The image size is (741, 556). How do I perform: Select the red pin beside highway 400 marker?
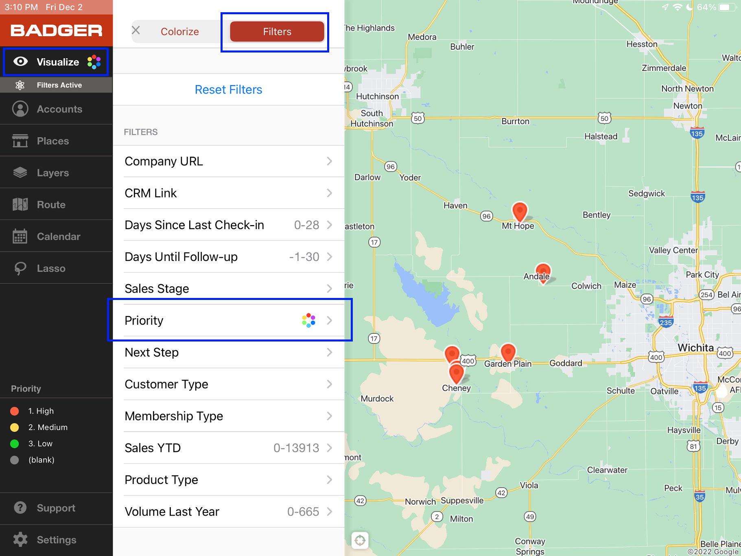click(x=452, y=354)
